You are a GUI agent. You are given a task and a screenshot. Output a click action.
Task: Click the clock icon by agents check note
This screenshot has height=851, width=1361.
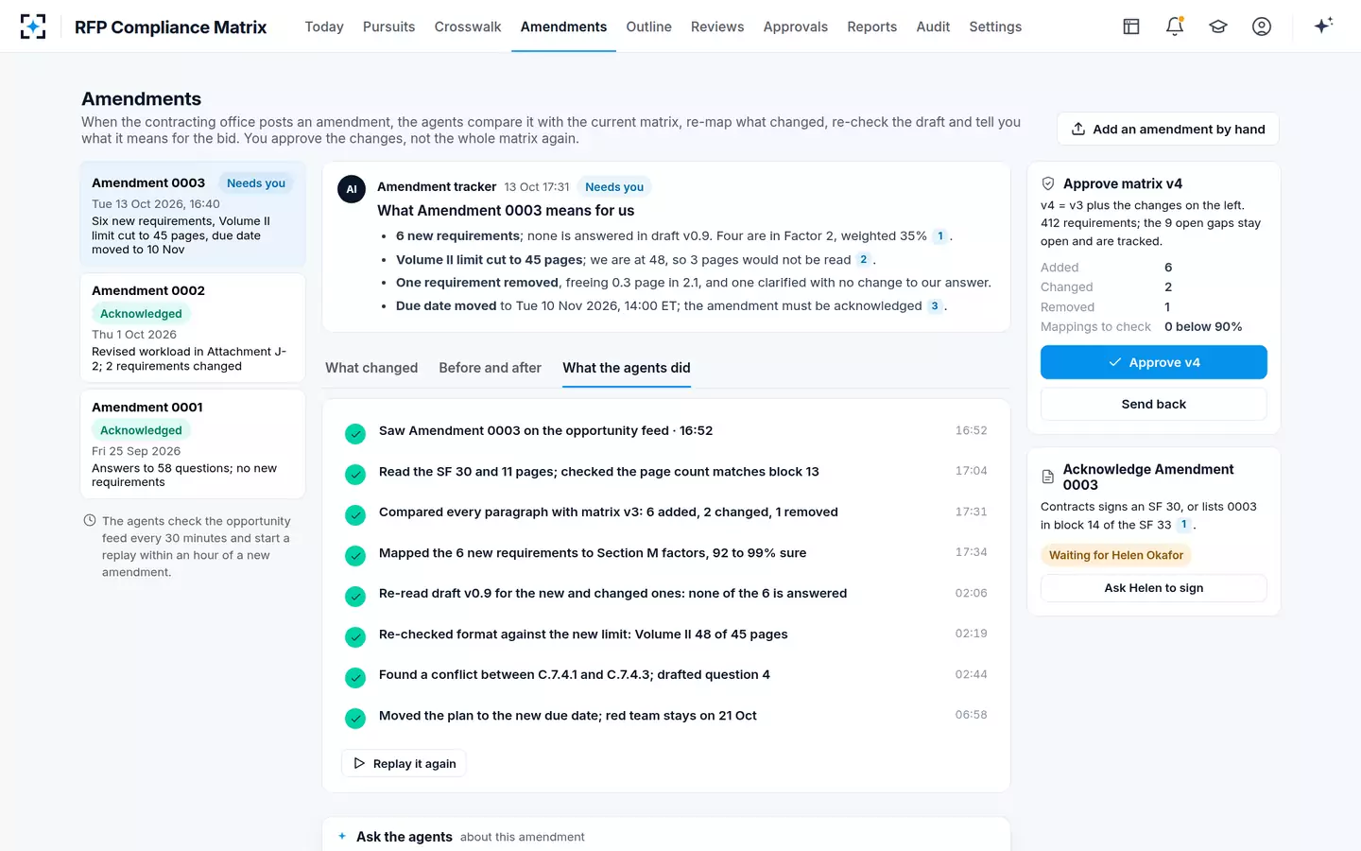tap(90, 521)
